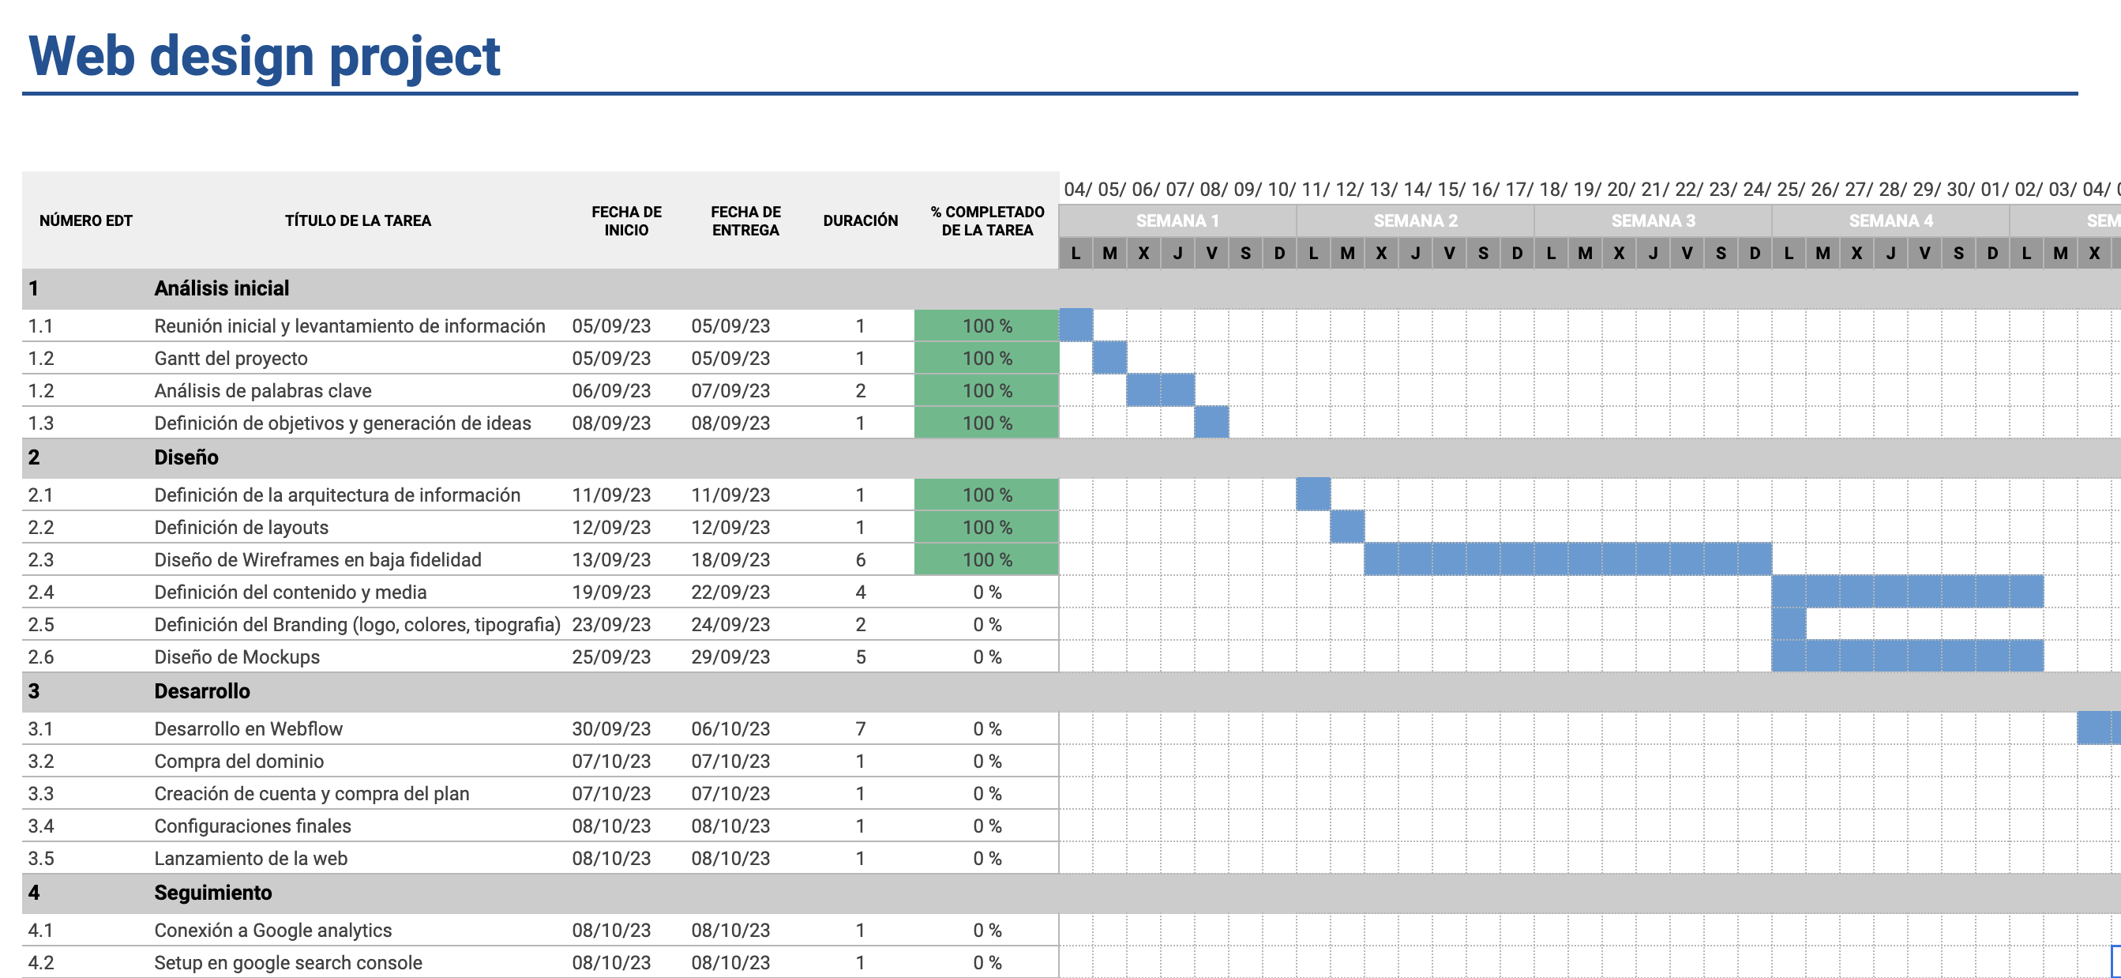This screenshot has height=978, width=2121.
Task: Click the Gantt bar for Definición del Branding
Action: pyautogui.click(x=1789, y=624)
